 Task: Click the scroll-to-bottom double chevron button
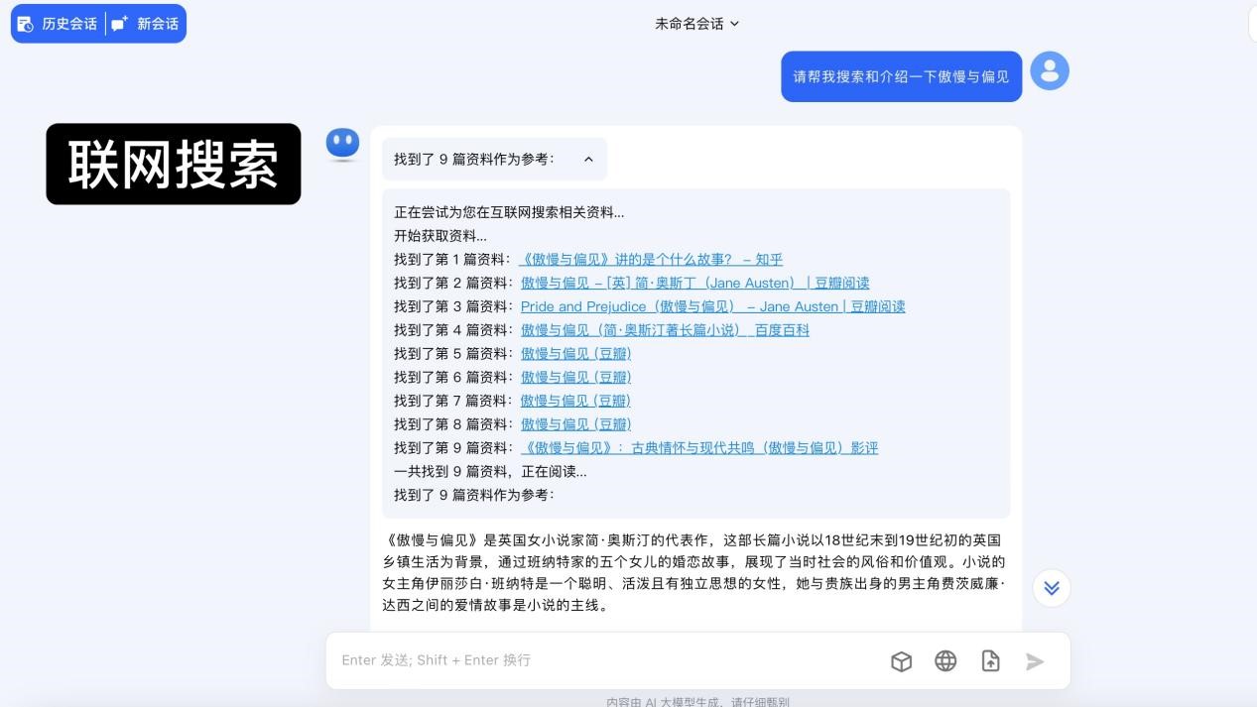pos(1052,588)
